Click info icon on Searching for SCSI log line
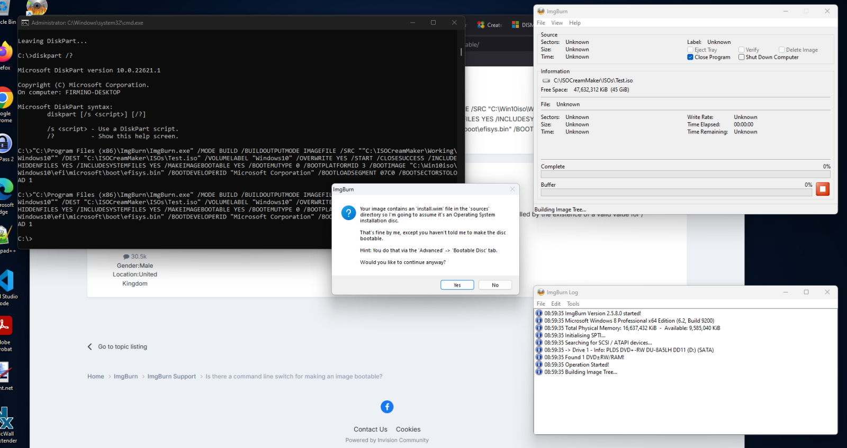 [539, 343]
